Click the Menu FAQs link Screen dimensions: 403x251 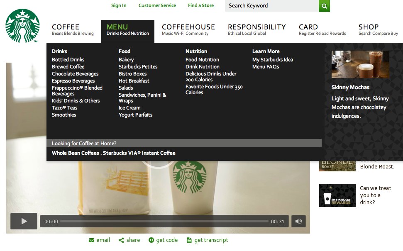click(266, 66)
